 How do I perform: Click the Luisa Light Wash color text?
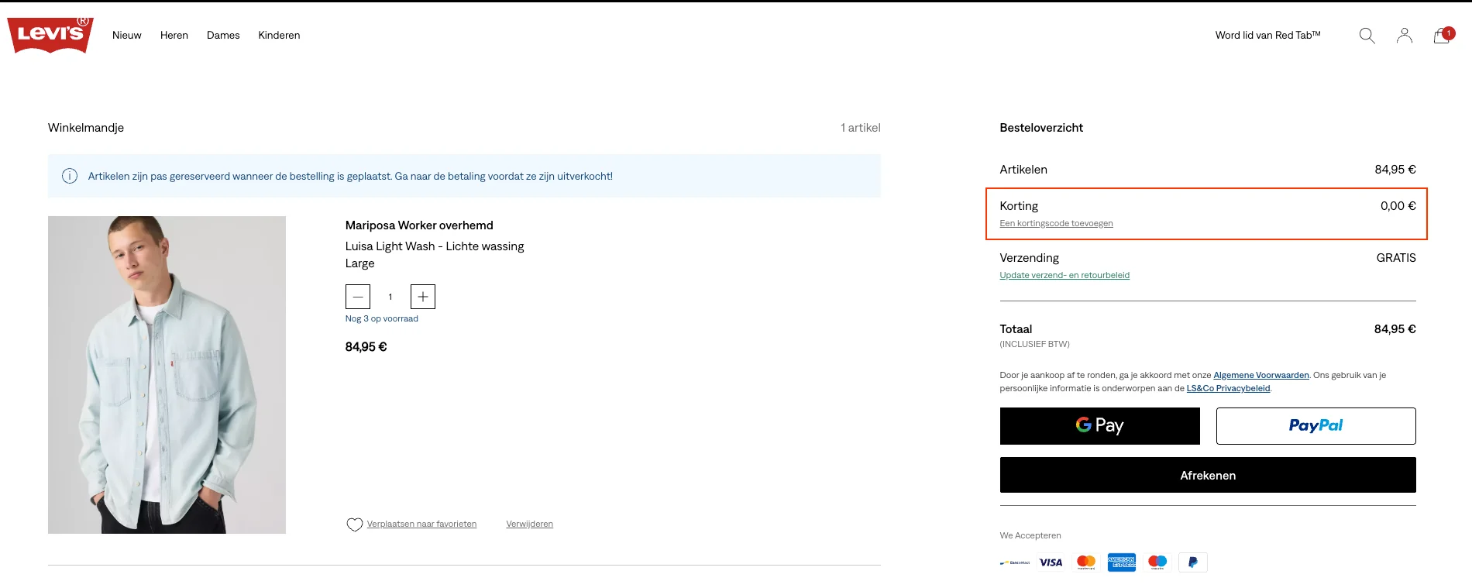coord(435,246)
